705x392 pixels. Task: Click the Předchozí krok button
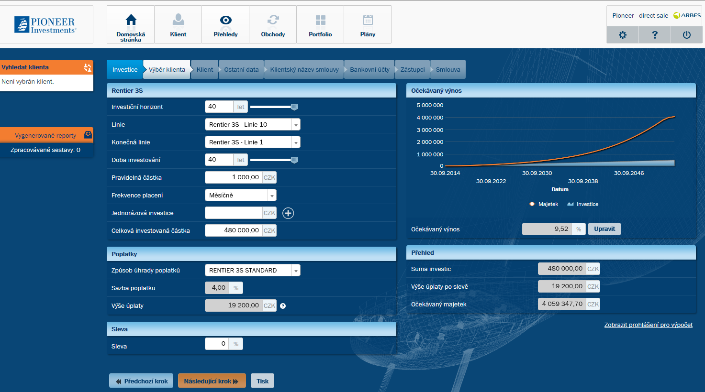point(142,381)
